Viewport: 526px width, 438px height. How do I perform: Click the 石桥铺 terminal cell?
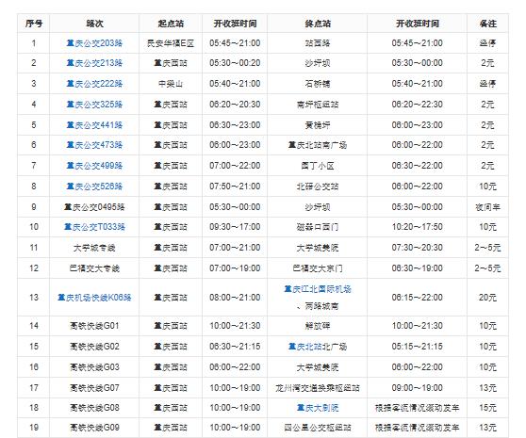pyautogui.click(x=318, y=84)
